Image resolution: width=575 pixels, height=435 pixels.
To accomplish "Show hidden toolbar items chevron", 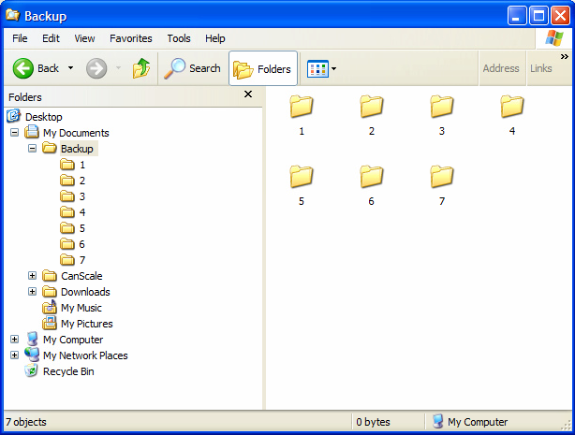I will (564, 57).
